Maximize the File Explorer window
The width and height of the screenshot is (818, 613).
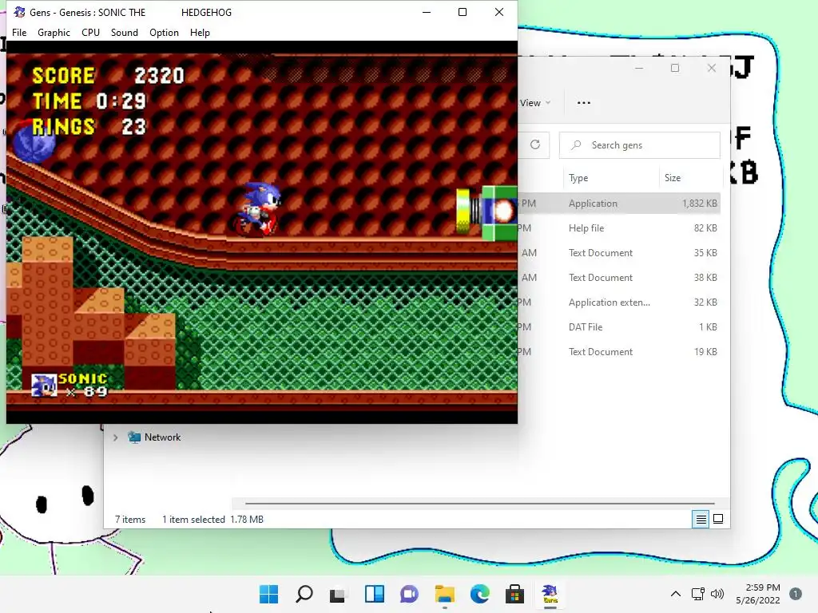click(675, 68)
